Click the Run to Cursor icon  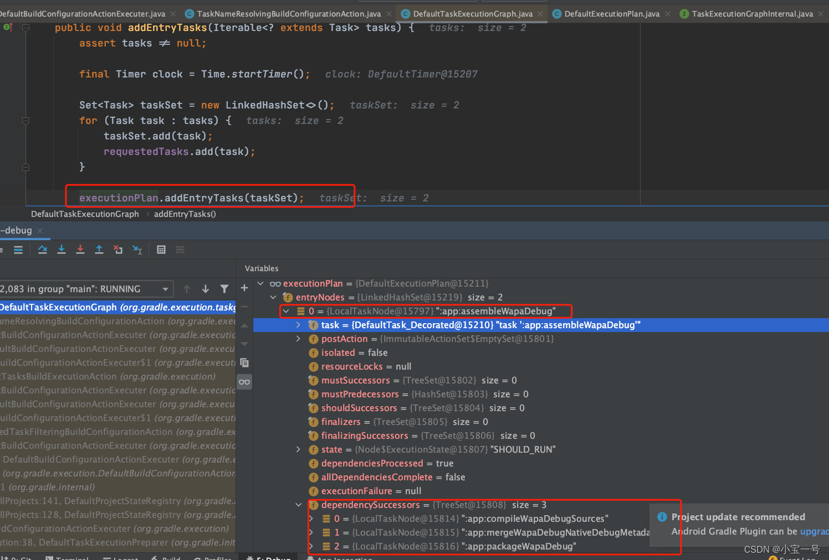pyautogui.click(x=137, y=250)
